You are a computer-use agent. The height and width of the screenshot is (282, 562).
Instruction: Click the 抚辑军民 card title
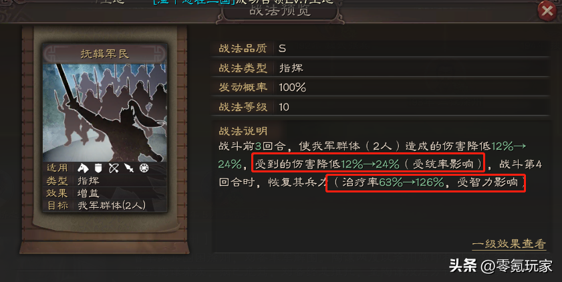coord(105,53)
